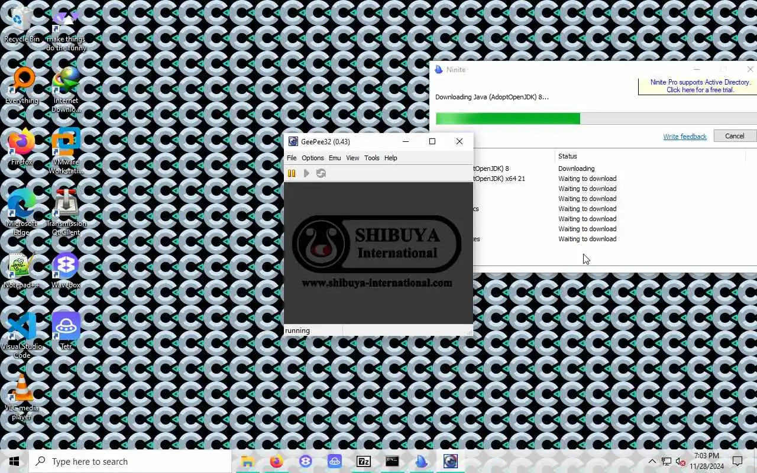Open the GeePee32 Help menu

[390, 158]
